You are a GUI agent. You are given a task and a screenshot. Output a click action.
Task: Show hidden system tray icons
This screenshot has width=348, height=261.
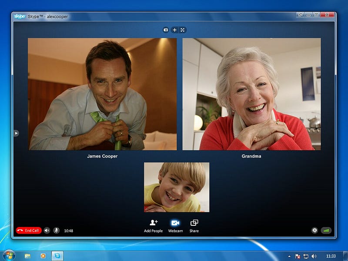click(289, 256)
